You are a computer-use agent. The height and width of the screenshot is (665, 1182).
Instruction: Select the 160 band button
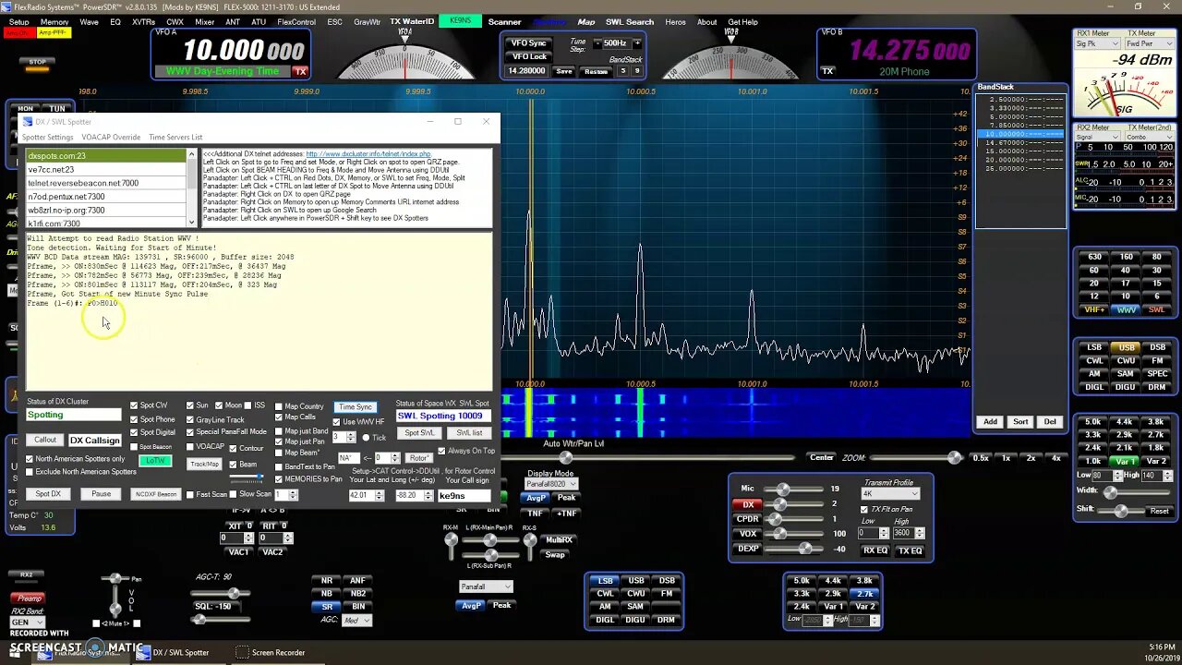point(1127,257)
